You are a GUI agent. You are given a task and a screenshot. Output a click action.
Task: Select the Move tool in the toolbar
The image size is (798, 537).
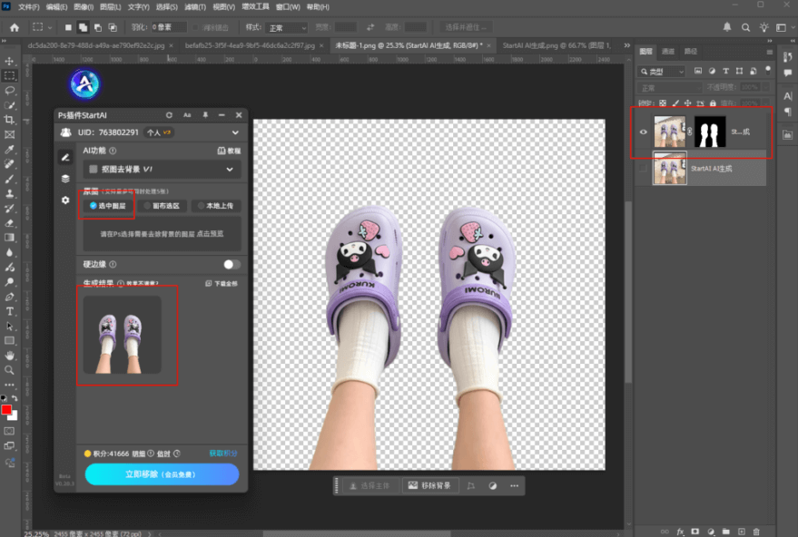[10, 61]
